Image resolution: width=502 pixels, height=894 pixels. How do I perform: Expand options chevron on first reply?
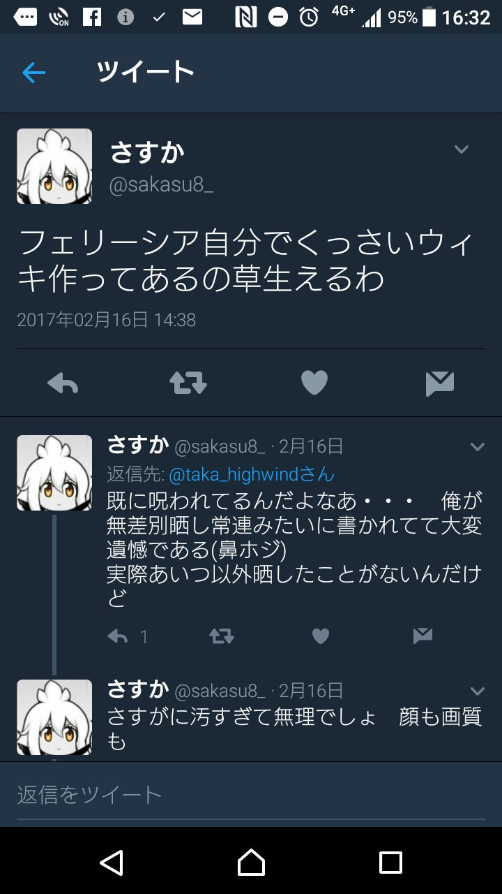(477, 446)
